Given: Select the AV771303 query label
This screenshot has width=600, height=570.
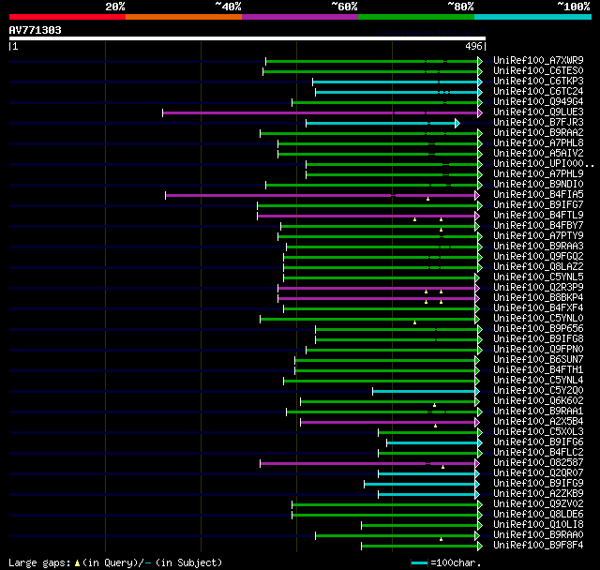Looking at the screenshot, I should pos(36,30).
